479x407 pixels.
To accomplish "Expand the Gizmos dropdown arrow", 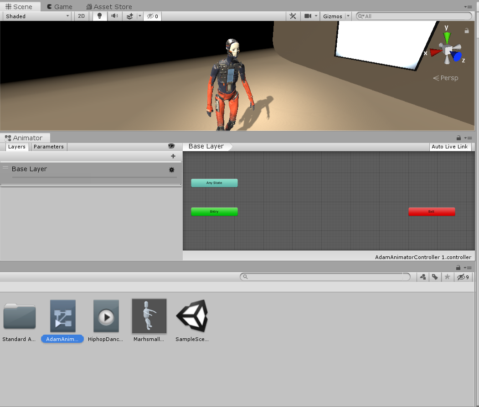I will [348, 16].
